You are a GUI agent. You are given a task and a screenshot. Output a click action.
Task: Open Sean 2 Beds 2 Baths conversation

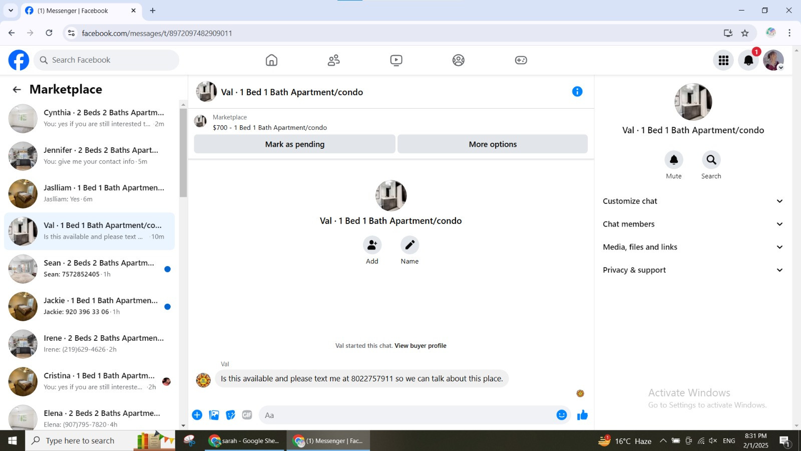coord(90,269)
